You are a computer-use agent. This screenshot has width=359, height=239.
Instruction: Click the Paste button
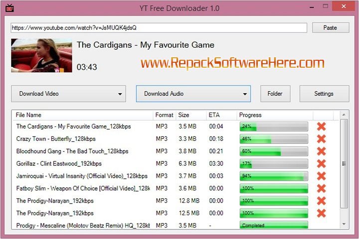tap(331, 28)
